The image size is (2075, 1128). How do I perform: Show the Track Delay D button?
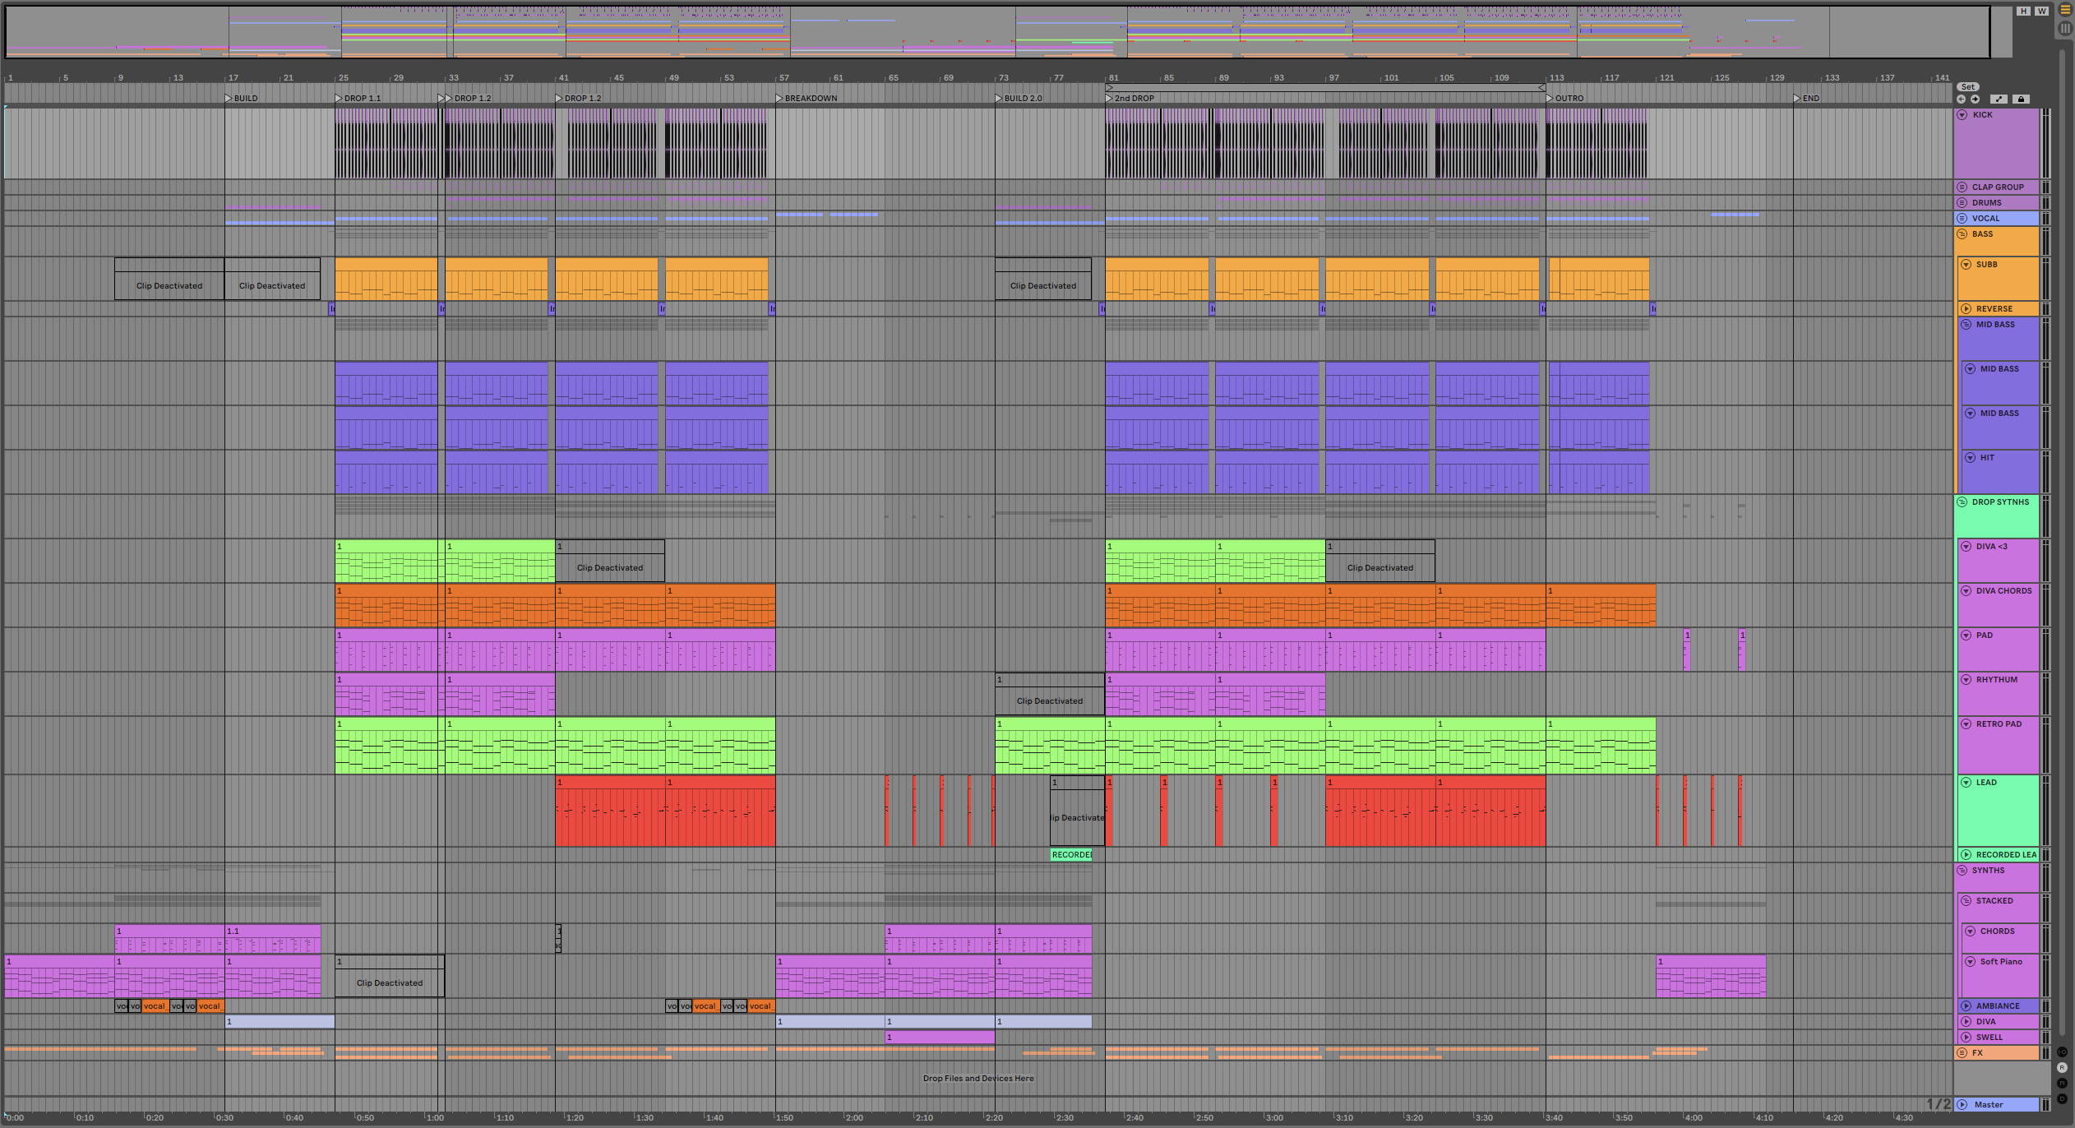click(2063, 1098)
